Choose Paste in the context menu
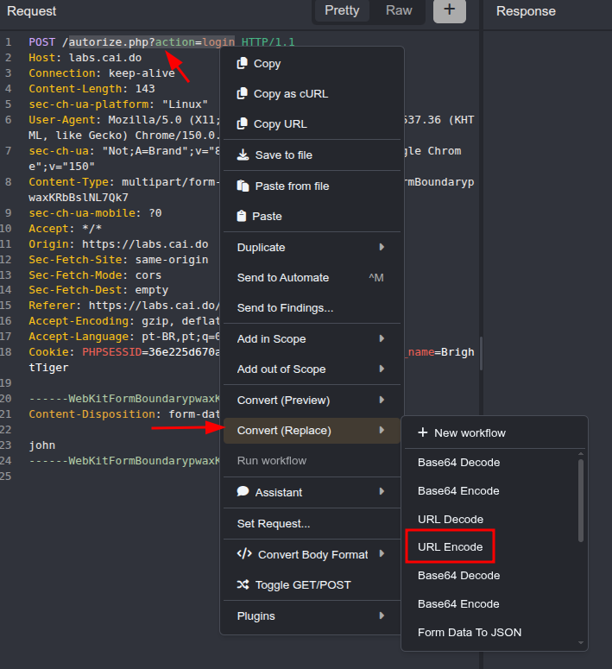 [x=312, y=217]
